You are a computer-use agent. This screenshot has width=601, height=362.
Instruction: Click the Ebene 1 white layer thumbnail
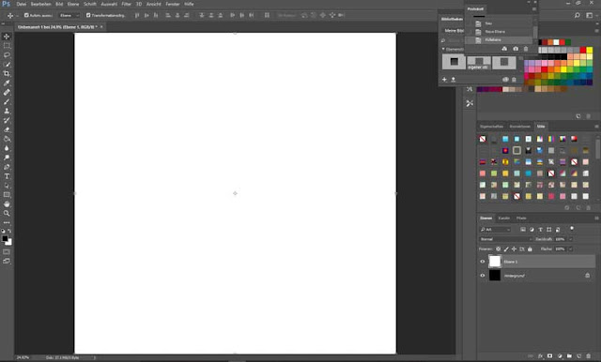point(495,262)
